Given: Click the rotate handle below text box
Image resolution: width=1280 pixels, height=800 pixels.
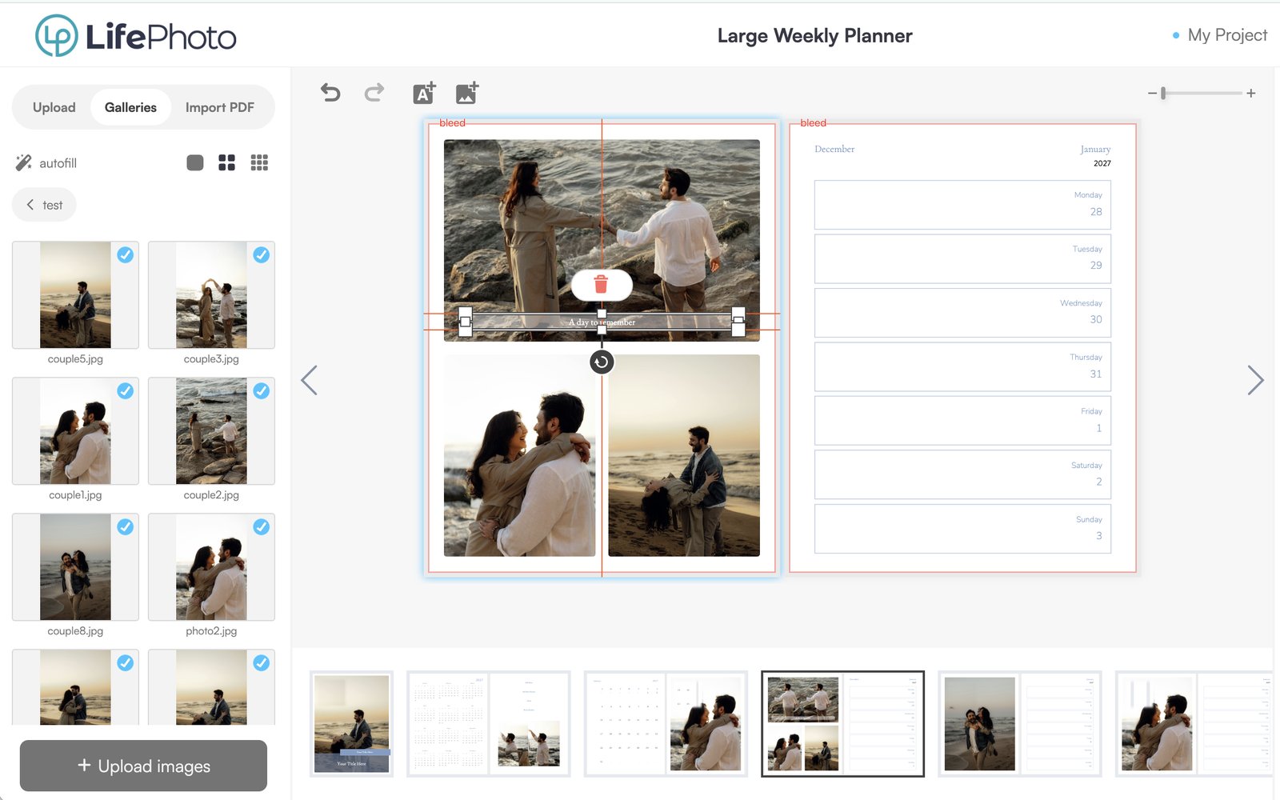Looking at the screenshot, I should (x=602, y=362).
